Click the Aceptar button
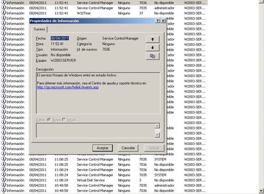Image resolution: width=264 pixels, height=194 pixels. tap(102, 148)
